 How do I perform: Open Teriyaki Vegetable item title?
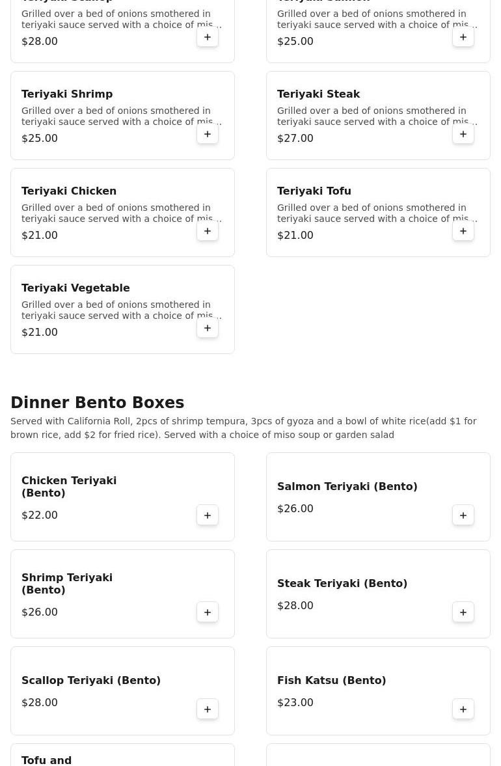pyautogui.click(x=75, y=288)
